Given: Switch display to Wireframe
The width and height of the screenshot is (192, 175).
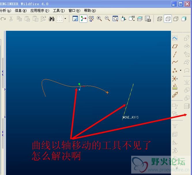Looking at the screenshot, I should [160, 19].
